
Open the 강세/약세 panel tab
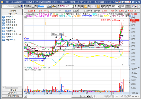coord(12,93)
